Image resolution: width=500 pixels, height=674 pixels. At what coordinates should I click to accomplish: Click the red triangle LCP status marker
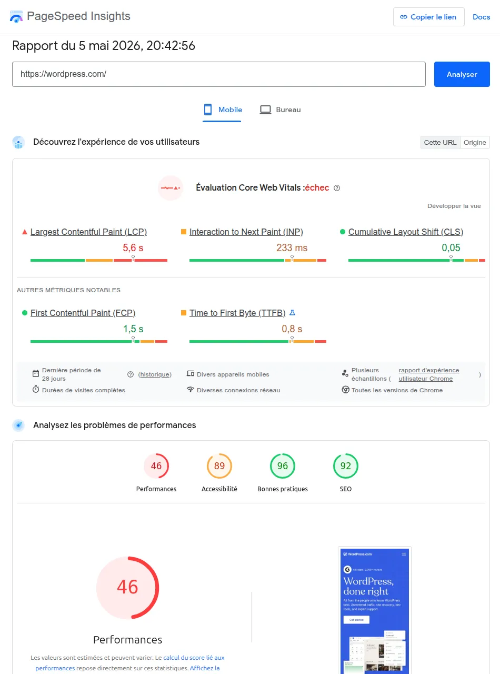(24, 232)
